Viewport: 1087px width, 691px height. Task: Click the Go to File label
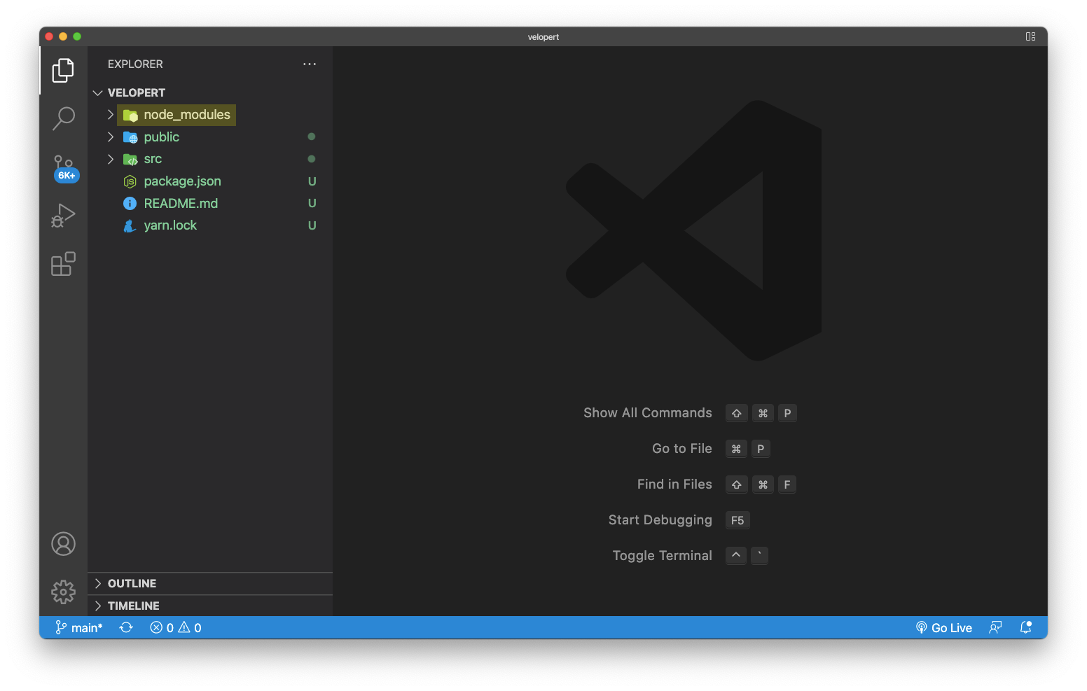682,449
